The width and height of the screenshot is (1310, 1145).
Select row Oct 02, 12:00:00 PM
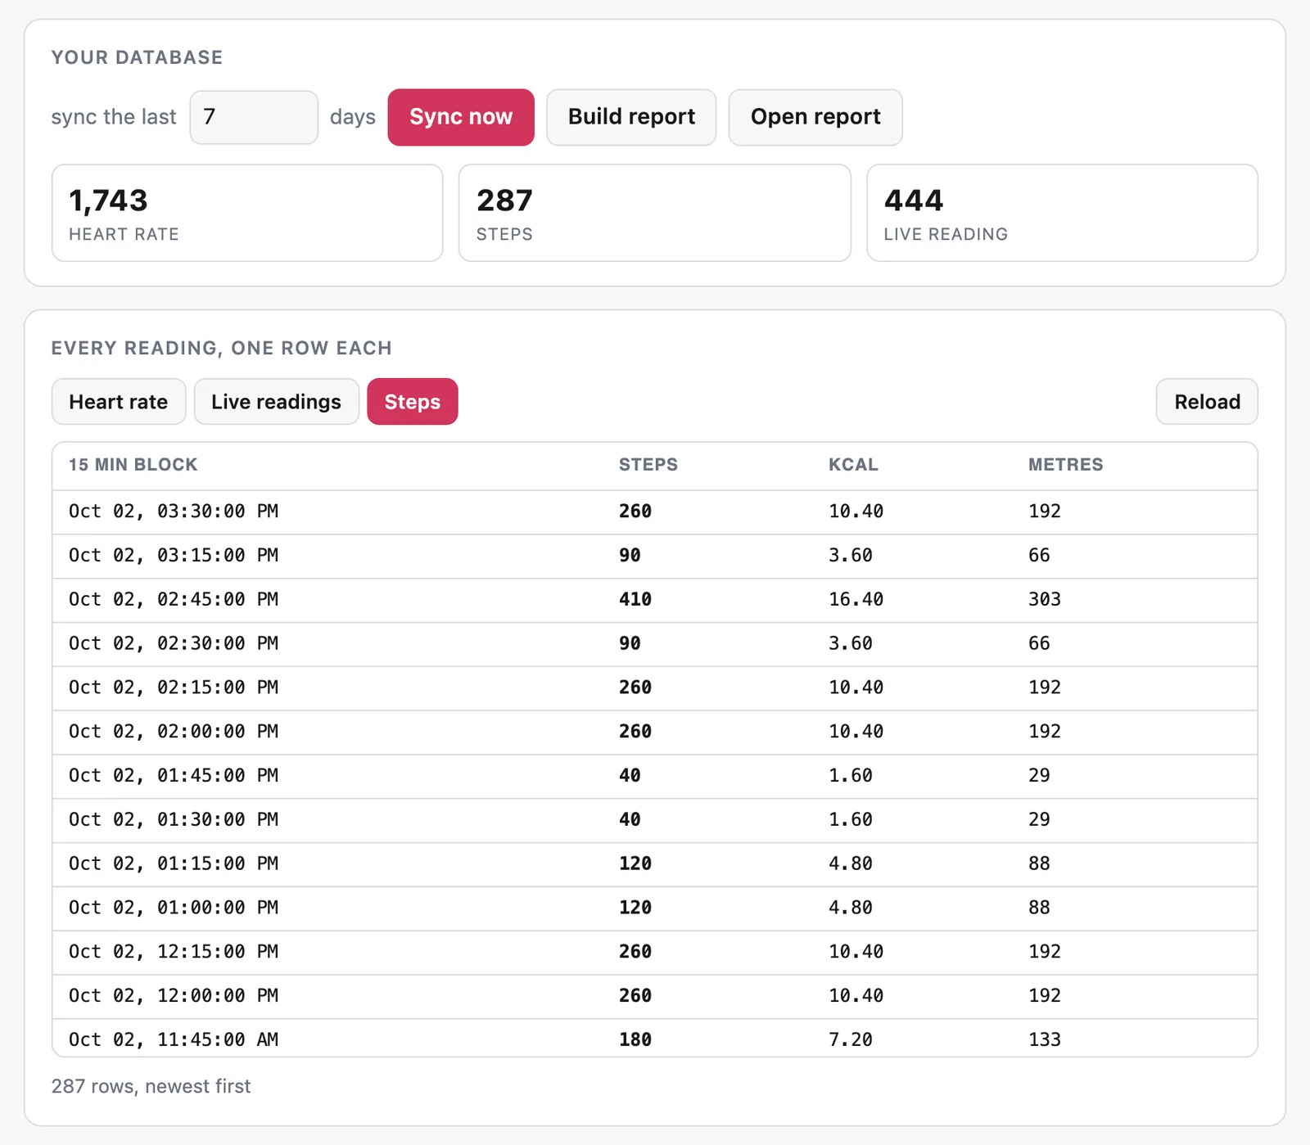[x=655, y=996]
